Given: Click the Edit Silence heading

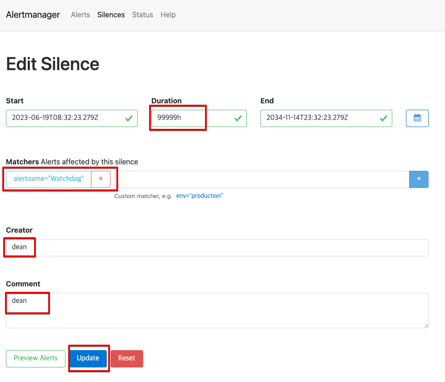Looking at the screenshot, I should 53,64.
